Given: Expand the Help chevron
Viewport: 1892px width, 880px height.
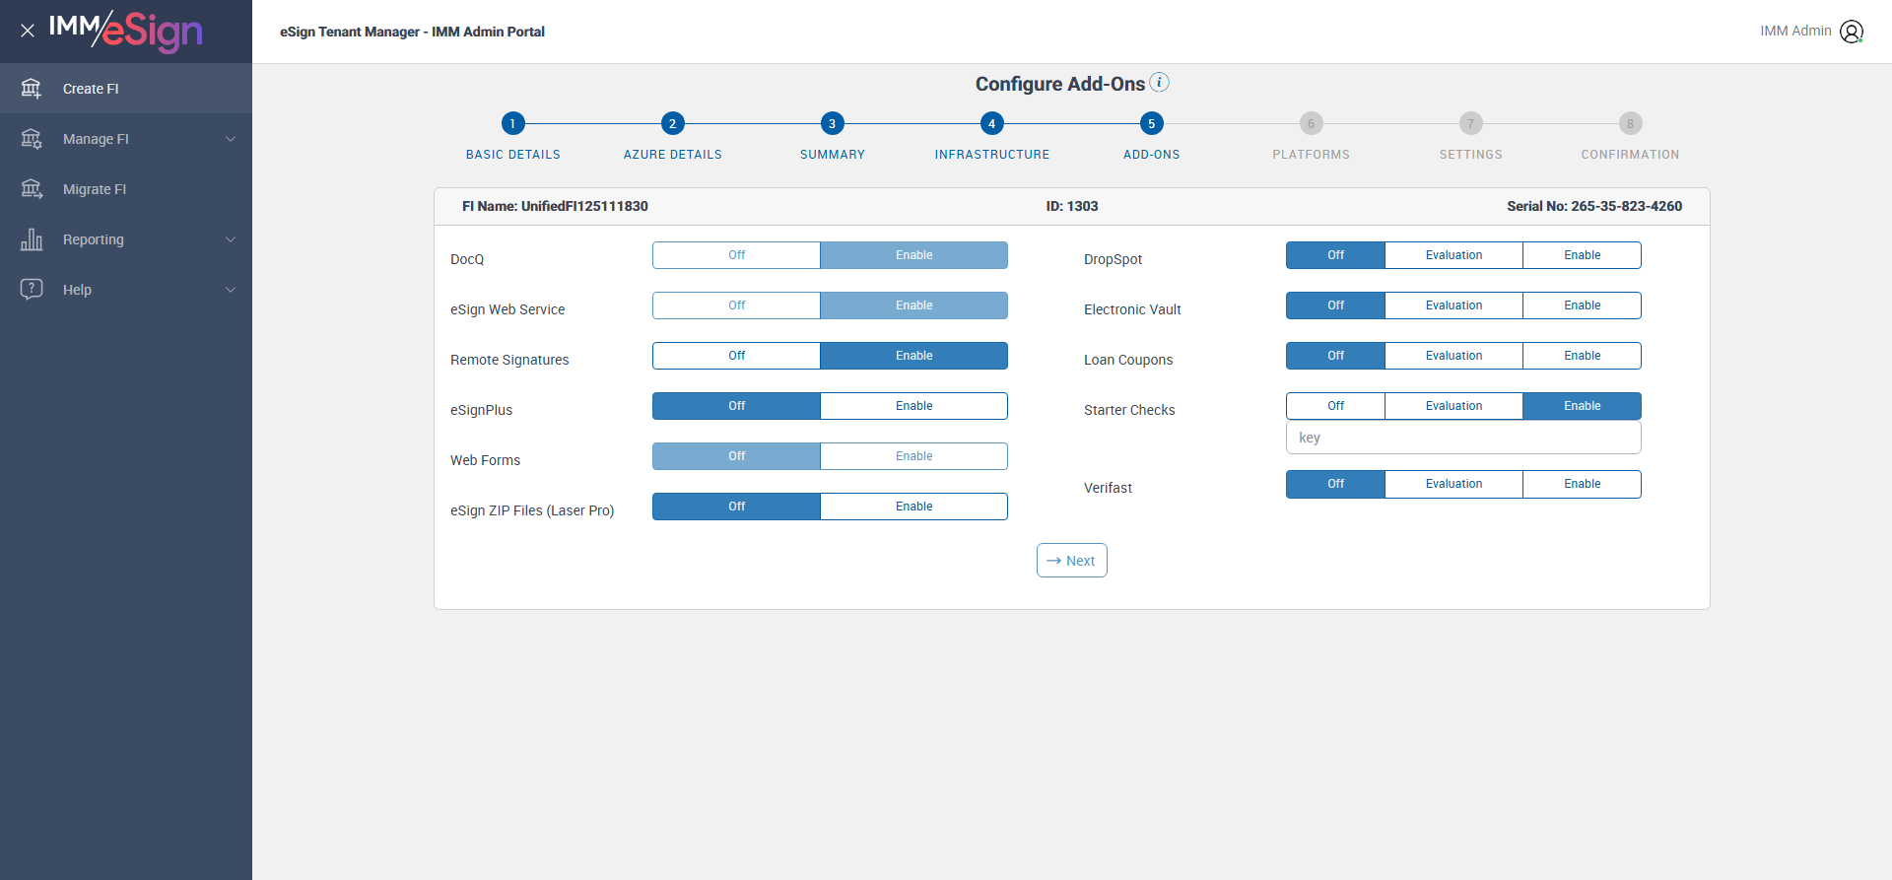Looking at the screenshot, I should (231, 290).
